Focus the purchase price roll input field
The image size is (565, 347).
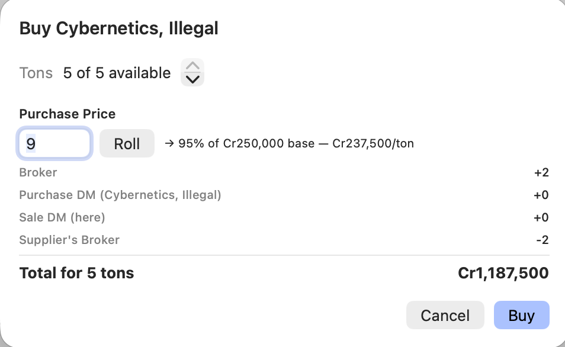(54, 143)
